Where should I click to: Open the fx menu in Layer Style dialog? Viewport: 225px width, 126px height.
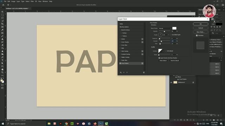121,72
